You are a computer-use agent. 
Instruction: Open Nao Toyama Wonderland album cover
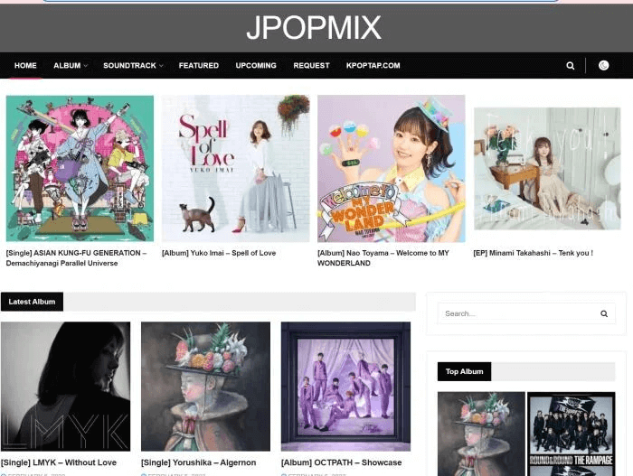392,168
